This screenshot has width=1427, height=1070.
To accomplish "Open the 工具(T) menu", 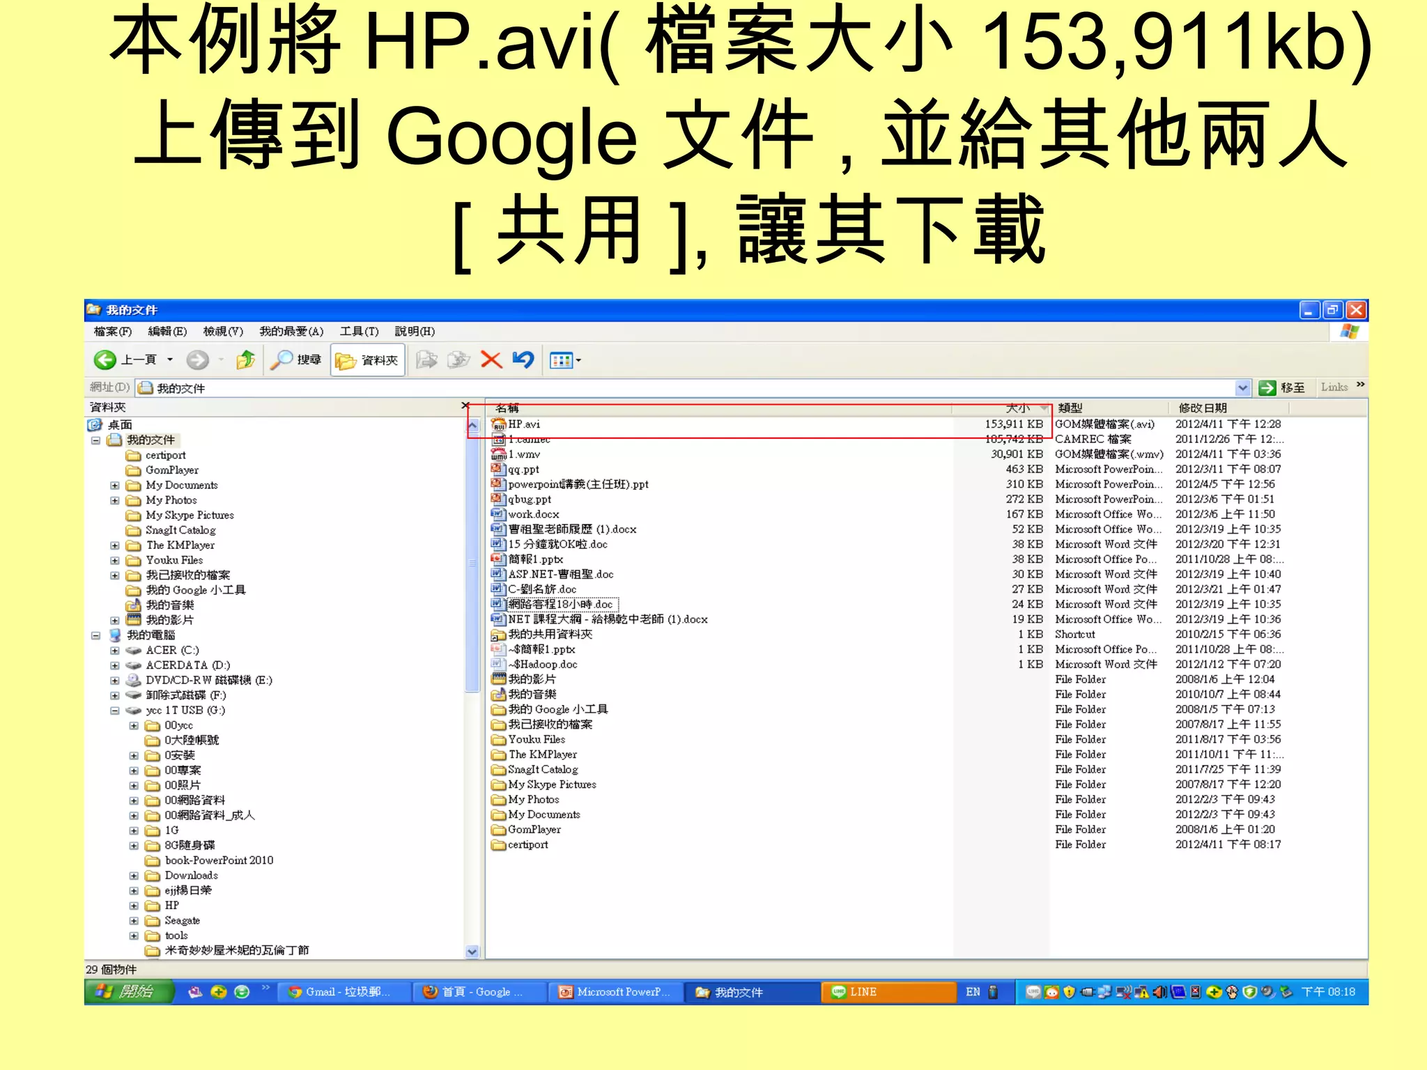I will click(x=359, y=332).
